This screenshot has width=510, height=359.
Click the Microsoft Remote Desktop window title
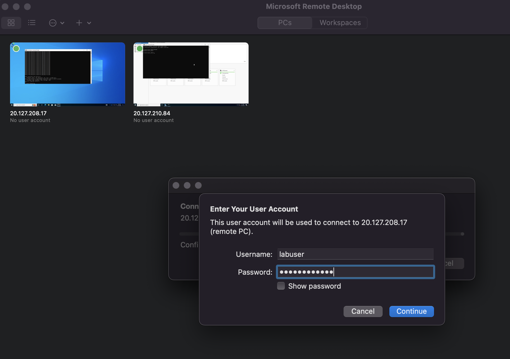tap(314, 6)
